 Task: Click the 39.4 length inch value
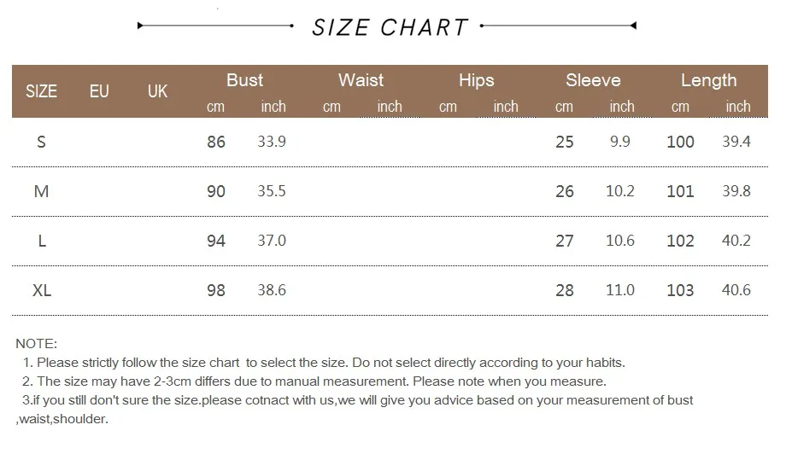[x=736, y=142]
